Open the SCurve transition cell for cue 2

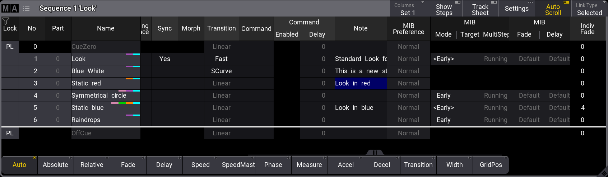221,71
